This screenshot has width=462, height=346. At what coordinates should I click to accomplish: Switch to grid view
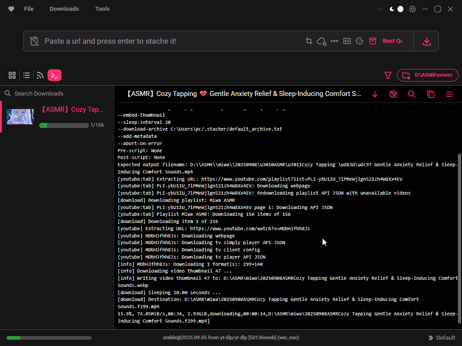click(x=12, y=75)
